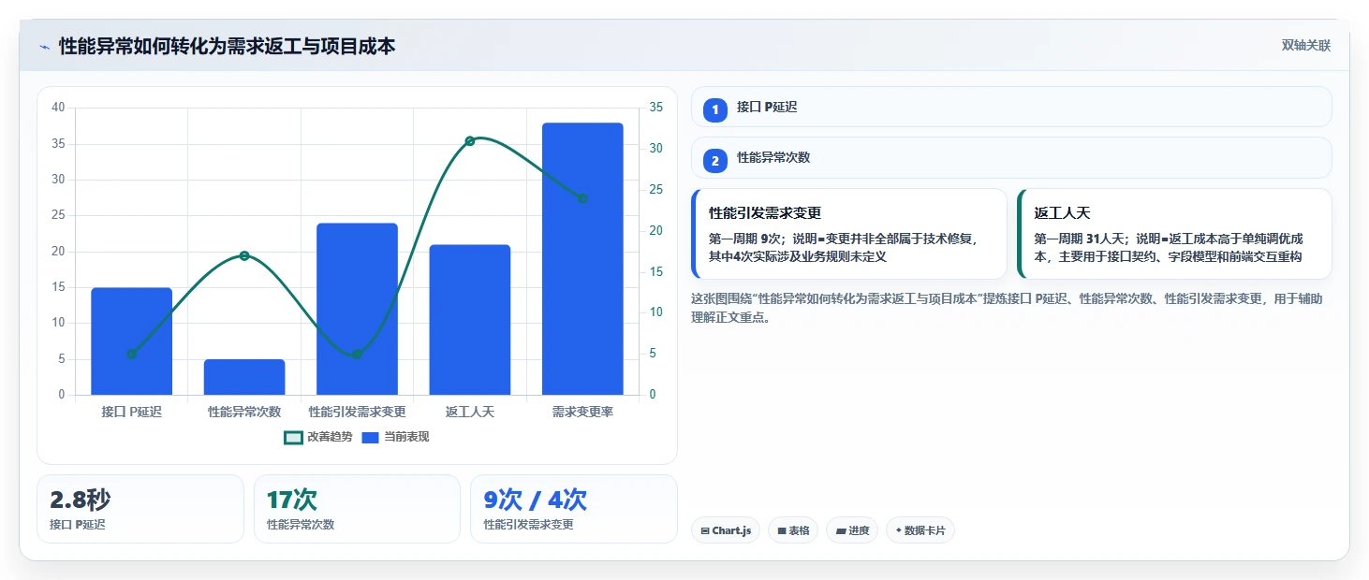Click the 双轴关联 label in header
The width and height of the screenshot is (1369, 580).
(x=1306, y=46)
